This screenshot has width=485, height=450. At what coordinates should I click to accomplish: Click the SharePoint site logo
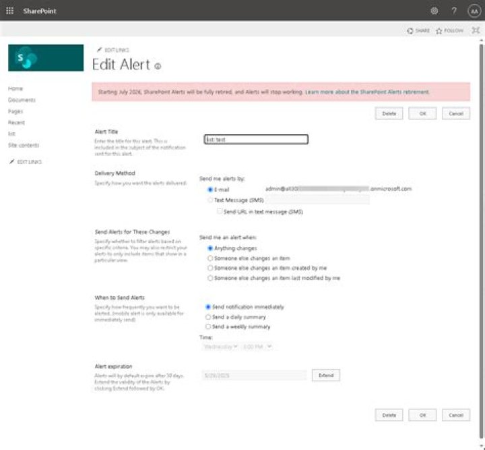click(46, 57)
